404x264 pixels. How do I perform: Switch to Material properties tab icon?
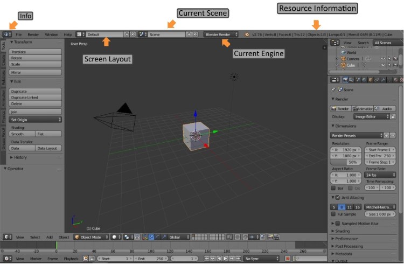click(x=395, y=80)
